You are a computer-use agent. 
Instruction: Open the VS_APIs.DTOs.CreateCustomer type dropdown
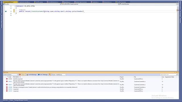point(90,4)
